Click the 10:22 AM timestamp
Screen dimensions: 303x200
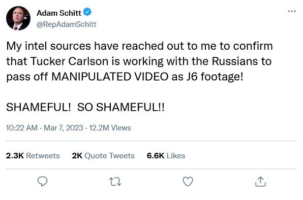22,128
